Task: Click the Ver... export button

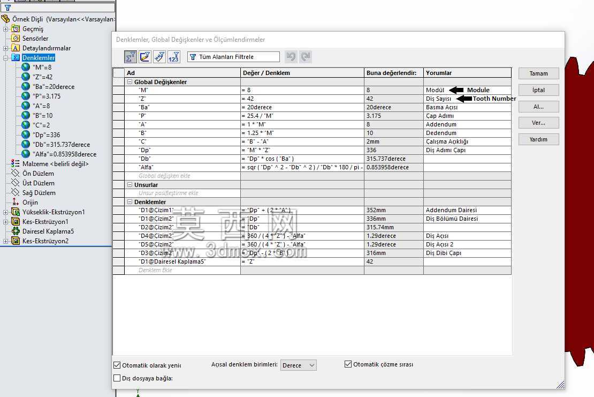Action: click(539, 123)
